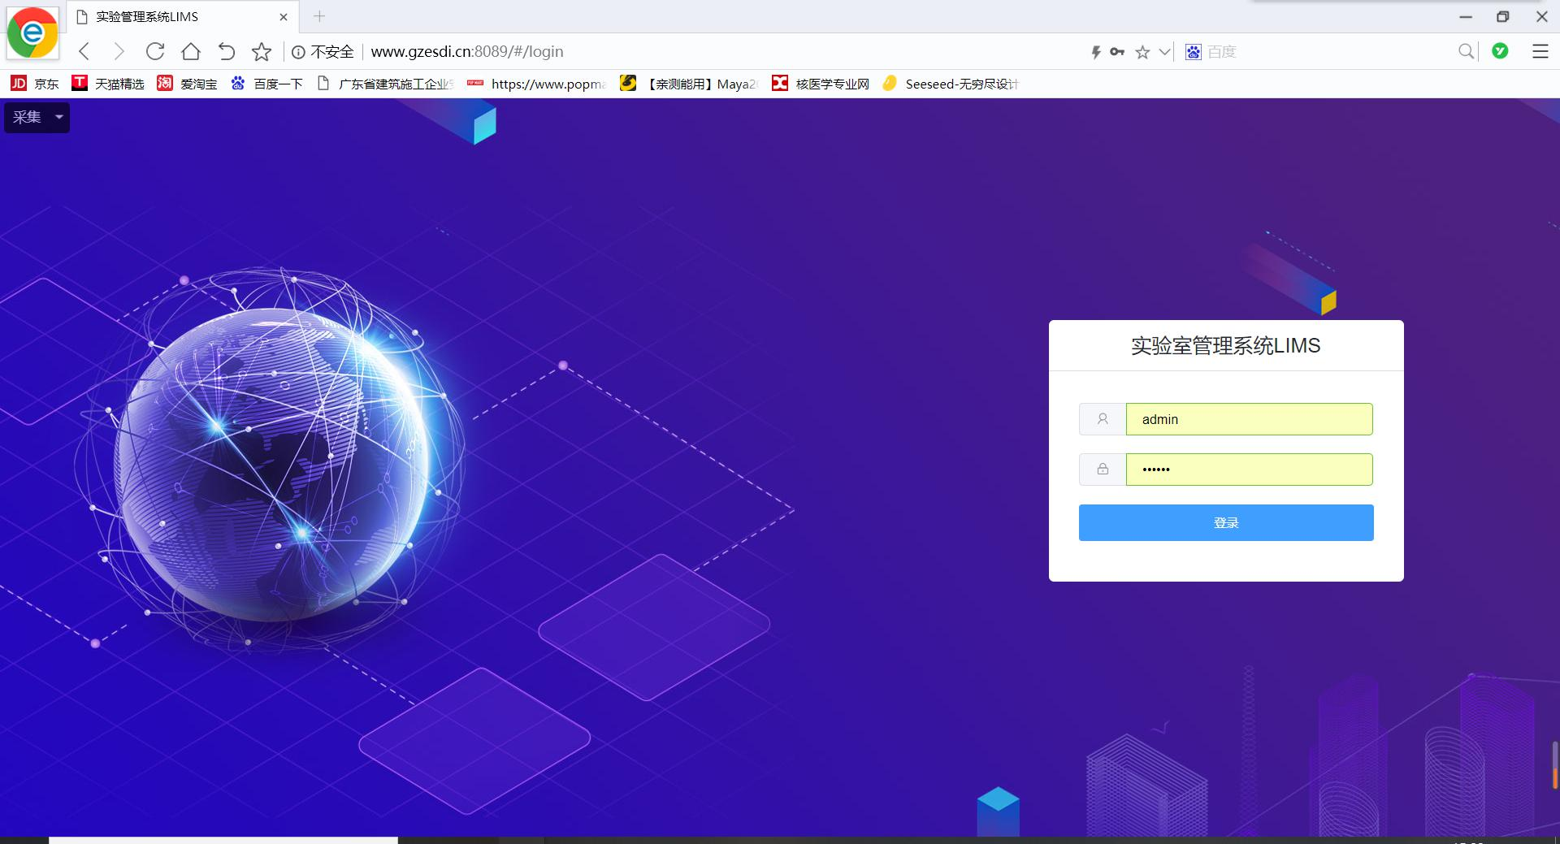Click the password input field
Viewport: 1560px width, 844px height.
click(x=1249, y=470)
